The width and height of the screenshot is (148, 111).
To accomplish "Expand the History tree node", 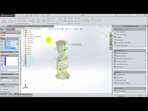I will [x=24, y=31].
